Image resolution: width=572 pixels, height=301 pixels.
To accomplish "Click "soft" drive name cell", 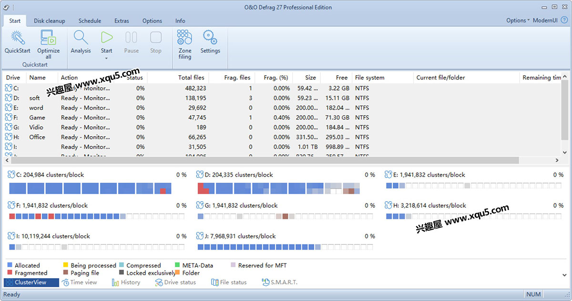I will (x=35, y=98).
